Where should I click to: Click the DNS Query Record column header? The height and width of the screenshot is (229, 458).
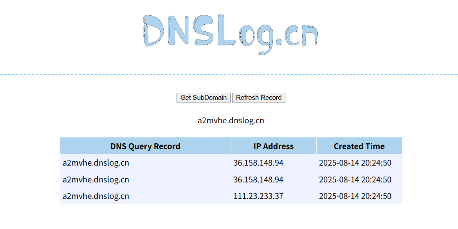[145, 146]
